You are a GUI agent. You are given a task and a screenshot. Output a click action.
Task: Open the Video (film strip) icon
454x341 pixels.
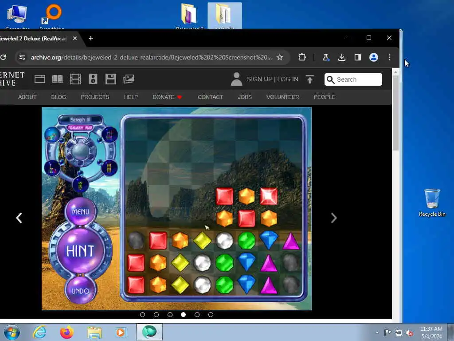[x=75, y=79]
